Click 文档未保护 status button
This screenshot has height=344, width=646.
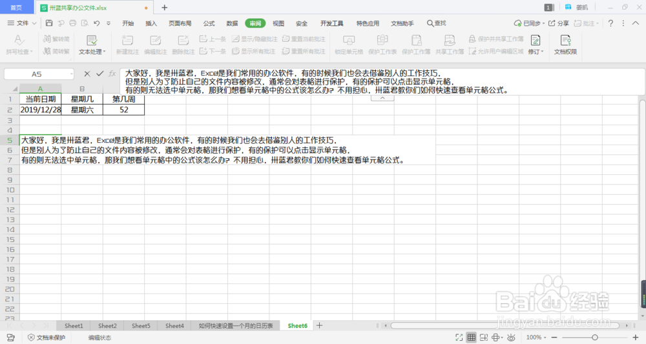coord(47,338)
